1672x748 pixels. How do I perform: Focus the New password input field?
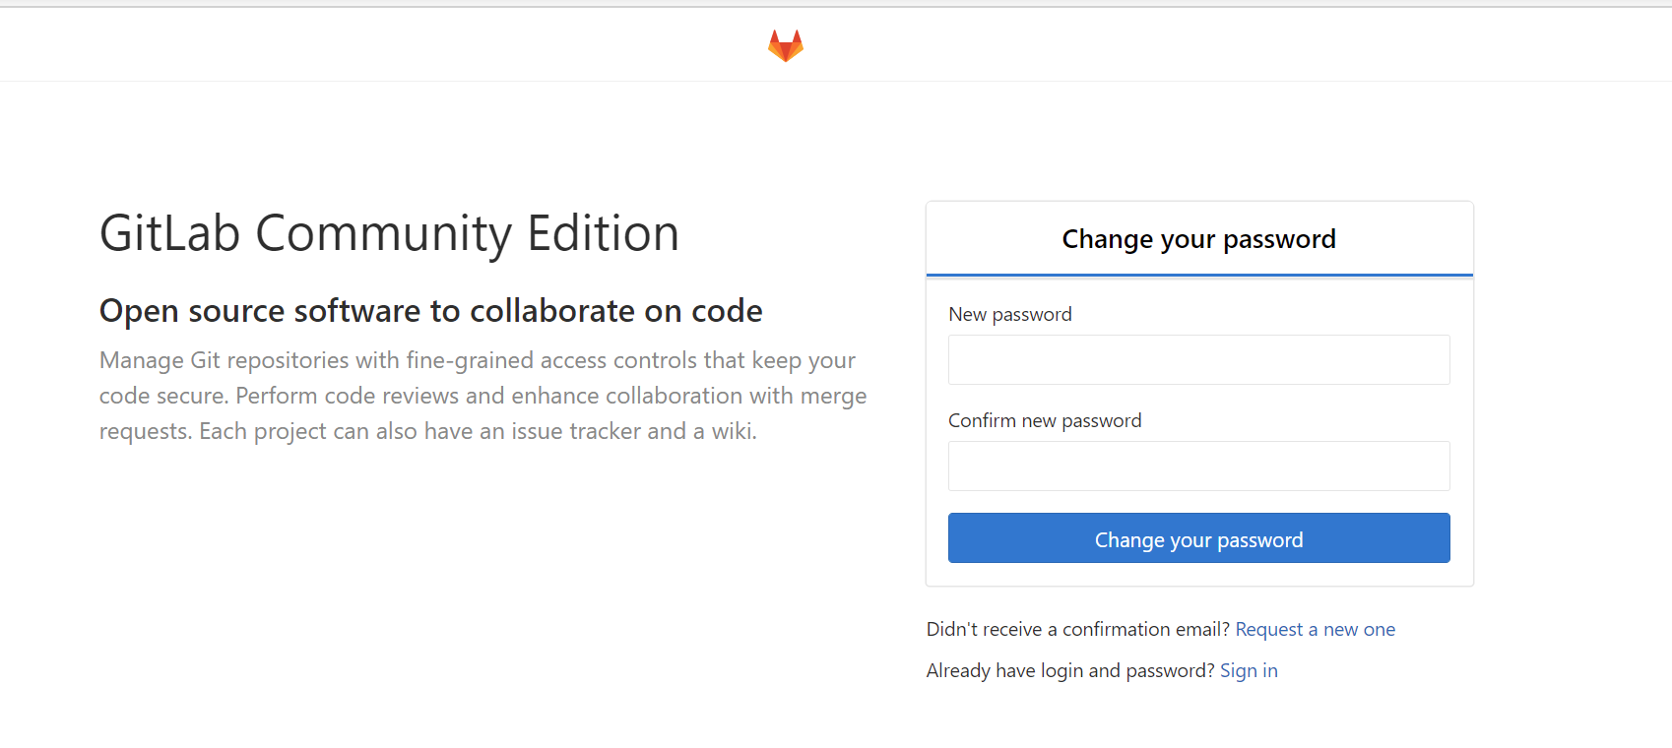pyautogui.click(x=1198, y=359)
